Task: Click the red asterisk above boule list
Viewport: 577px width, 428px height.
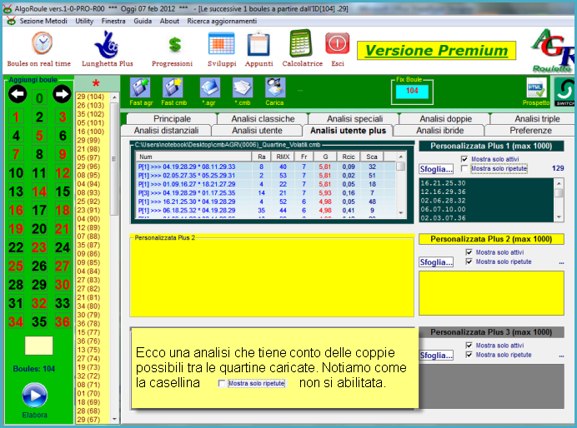Action: pos(96,83)
